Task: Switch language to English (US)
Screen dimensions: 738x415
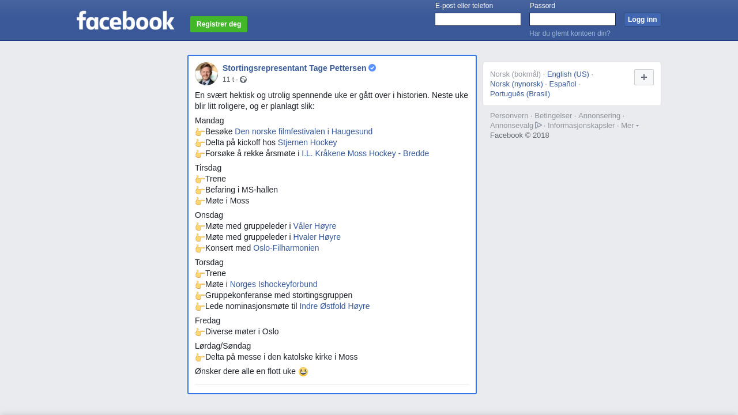Action: coord(568,74)
